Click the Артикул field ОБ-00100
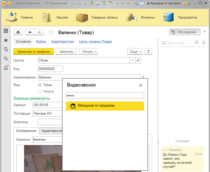The image size is (210, 172). (48, 105)
